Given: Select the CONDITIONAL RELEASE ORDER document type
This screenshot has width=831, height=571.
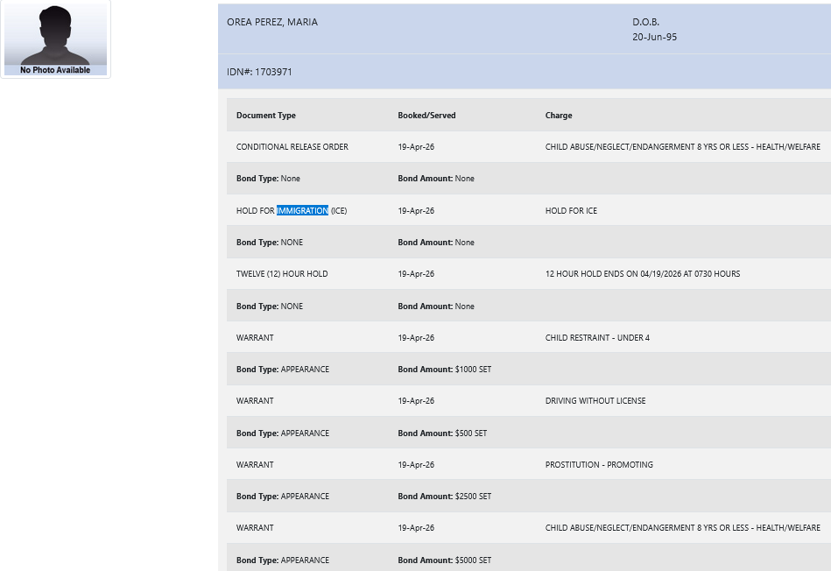Looking at the screenshot, I should click(292, 147).
